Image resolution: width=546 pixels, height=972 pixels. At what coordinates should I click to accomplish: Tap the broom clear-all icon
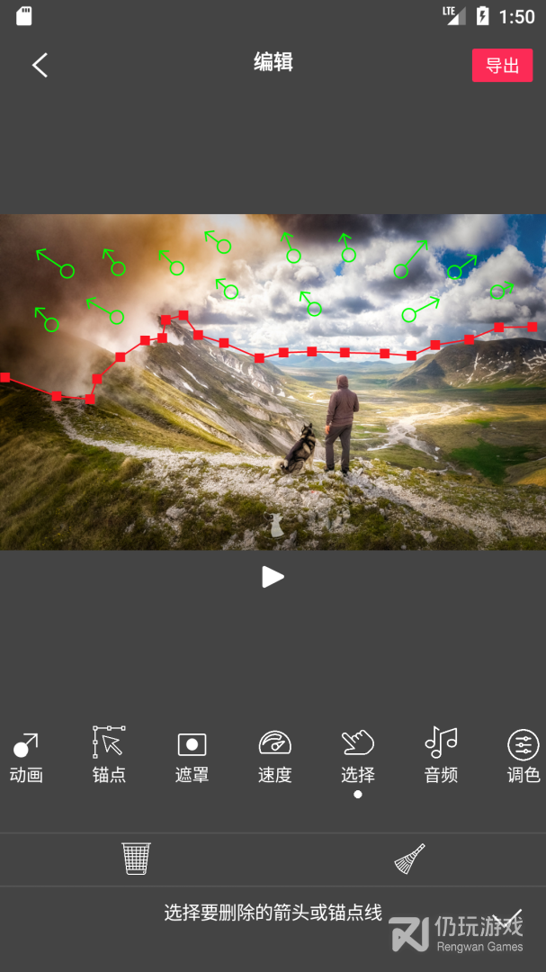click(x=409, y=859)
